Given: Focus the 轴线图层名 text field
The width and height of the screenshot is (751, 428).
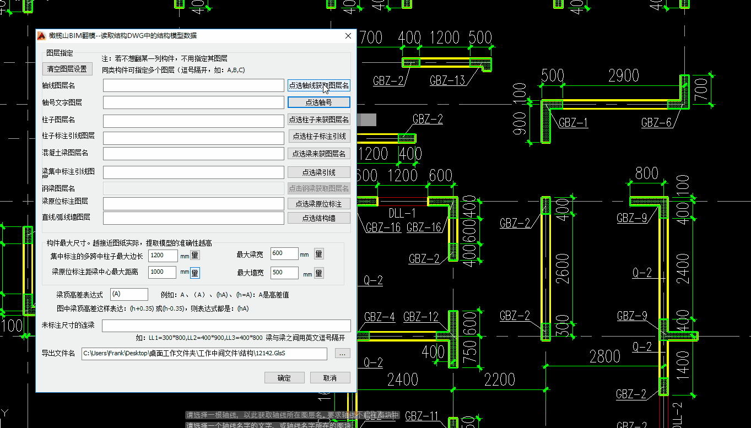Looking at the screenshot, I should (193, 85).
